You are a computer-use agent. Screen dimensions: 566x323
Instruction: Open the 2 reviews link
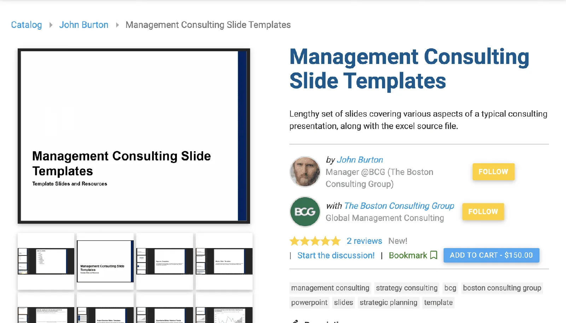364,241
